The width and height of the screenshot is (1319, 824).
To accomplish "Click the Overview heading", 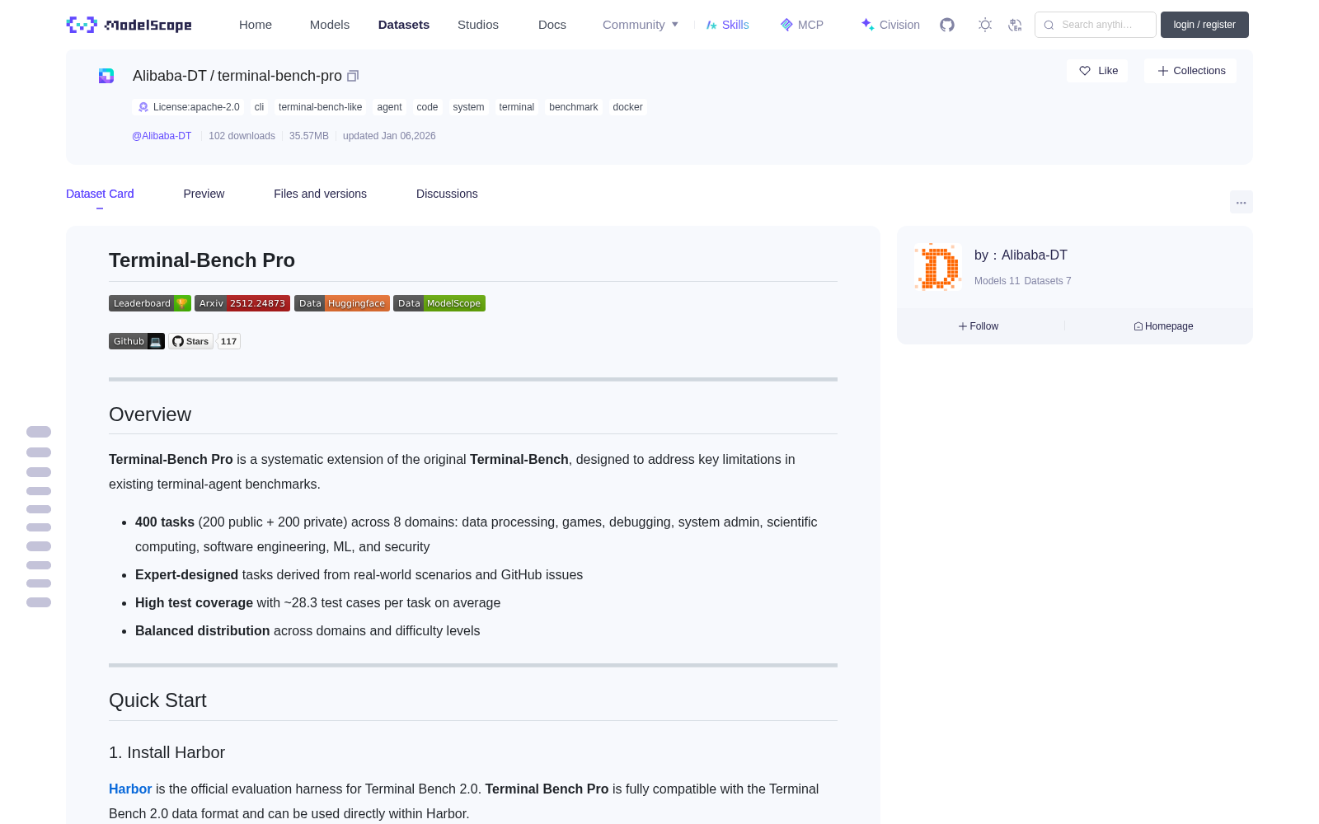I will 150,414.
